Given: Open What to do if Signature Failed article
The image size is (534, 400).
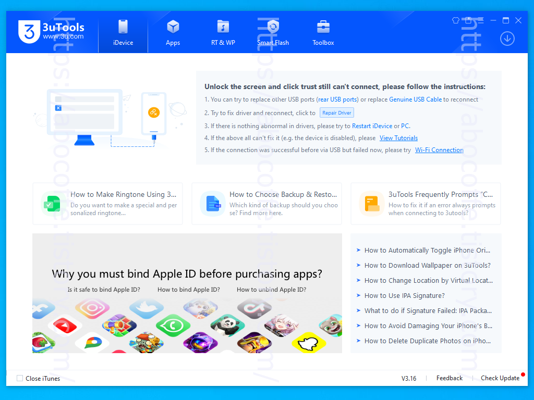Looking at the screenshot, I should click(428, 310).
